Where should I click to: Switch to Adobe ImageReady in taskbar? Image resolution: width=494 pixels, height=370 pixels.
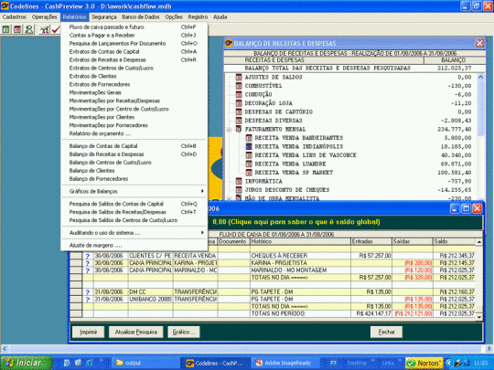click(x=285, y=363)
